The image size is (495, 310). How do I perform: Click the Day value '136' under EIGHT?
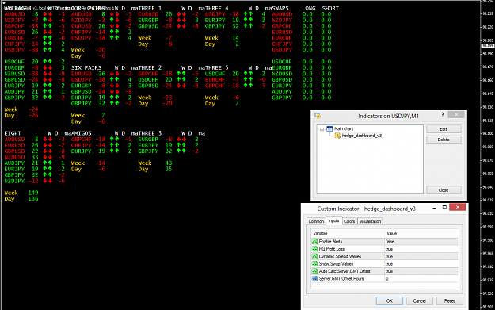tap(33, 199)
